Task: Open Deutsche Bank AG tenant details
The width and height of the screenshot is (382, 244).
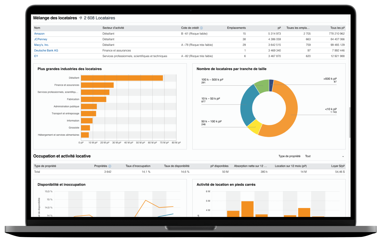Action: coord(46,50)
